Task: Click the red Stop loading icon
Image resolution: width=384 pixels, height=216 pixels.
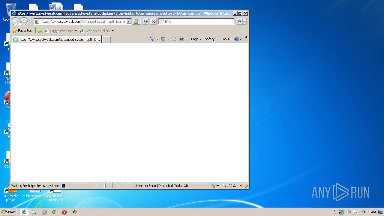Action: pyautogui.click(x=153, y=21)
